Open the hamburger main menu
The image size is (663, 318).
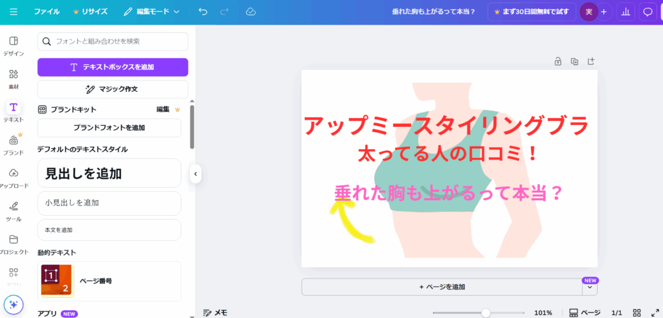click(14, 12)
